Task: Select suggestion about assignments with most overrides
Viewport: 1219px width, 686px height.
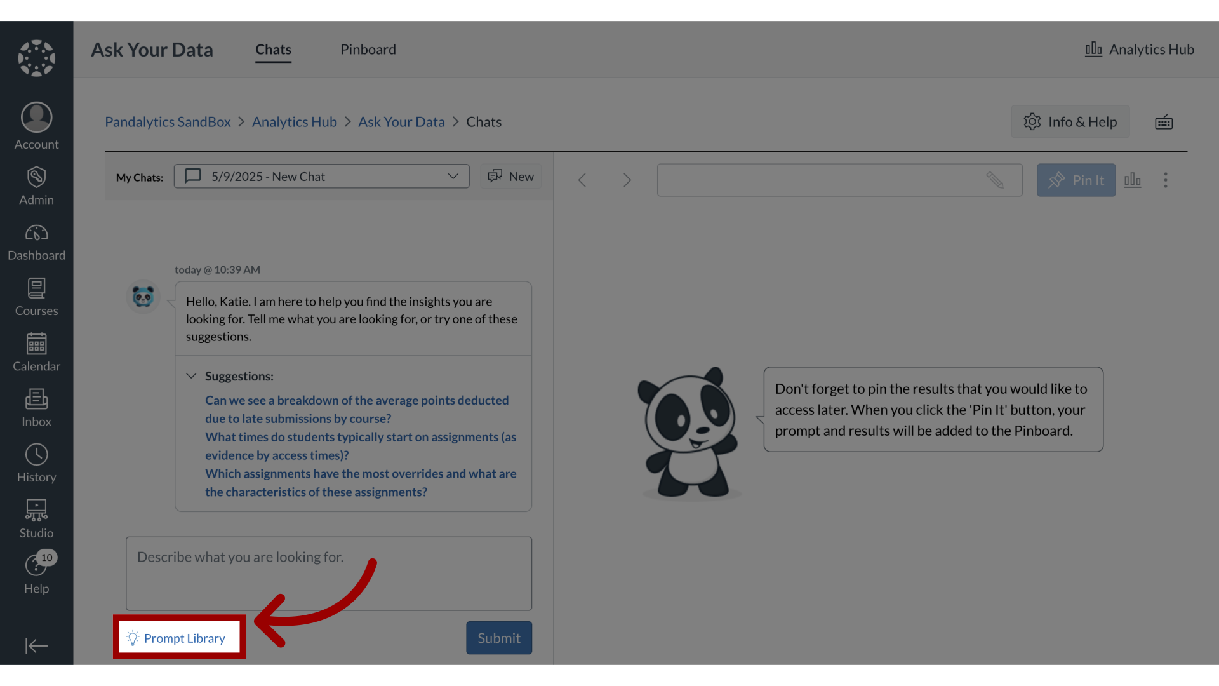Action: (x=360, y=483)
